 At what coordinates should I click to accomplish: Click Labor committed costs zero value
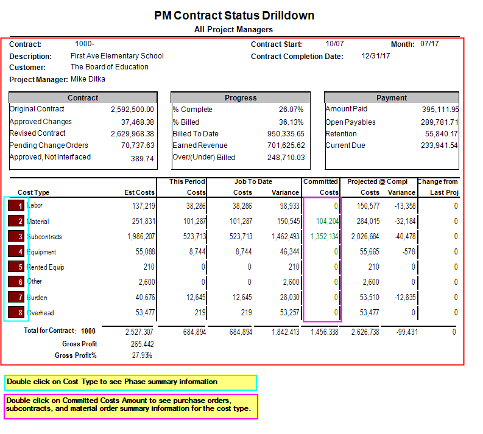tap(336, 206)
